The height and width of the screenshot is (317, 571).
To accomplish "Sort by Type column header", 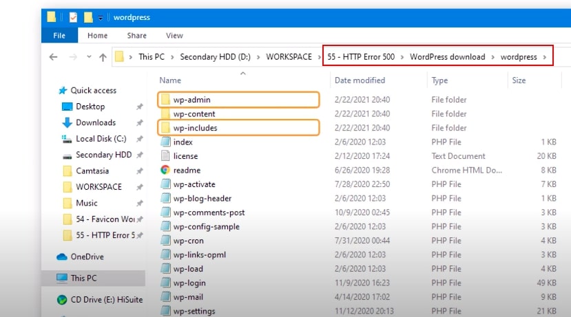I will tap(439, 80).
